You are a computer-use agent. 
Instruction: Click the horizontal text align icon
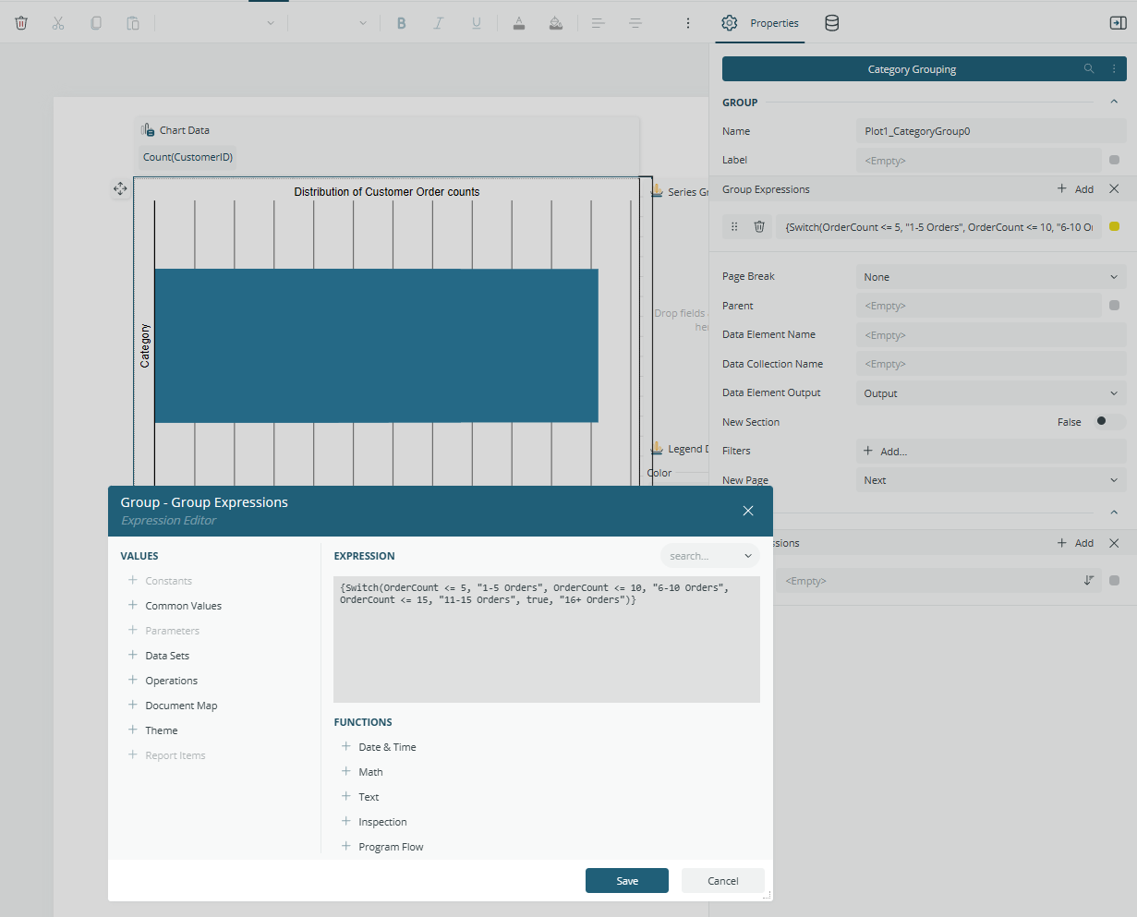[x=599, y=23]
